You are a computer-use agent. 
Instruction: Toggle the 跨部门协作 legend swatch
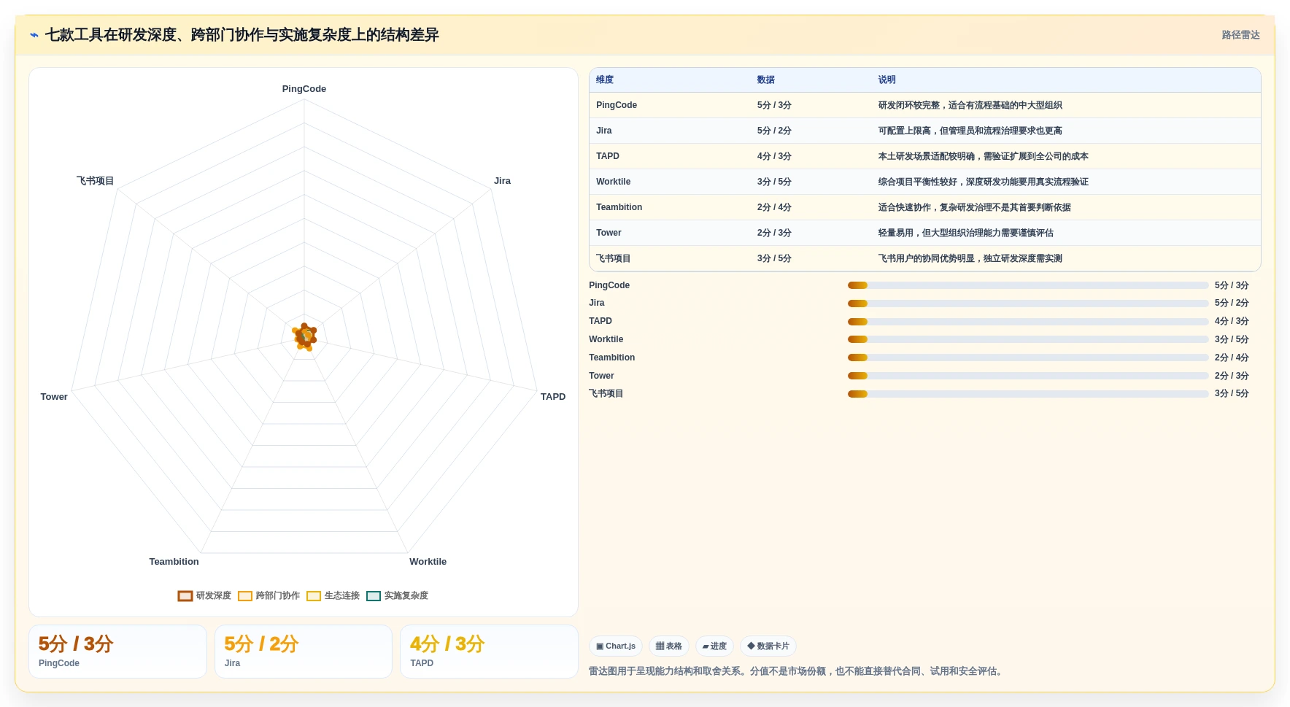[245, 596]
